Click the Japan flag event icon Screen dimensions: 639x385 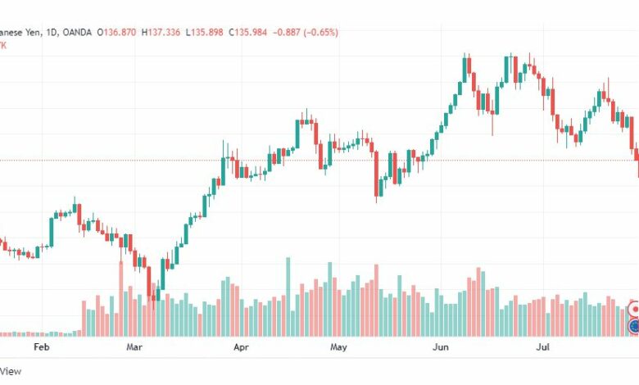(x=635, y=310)
